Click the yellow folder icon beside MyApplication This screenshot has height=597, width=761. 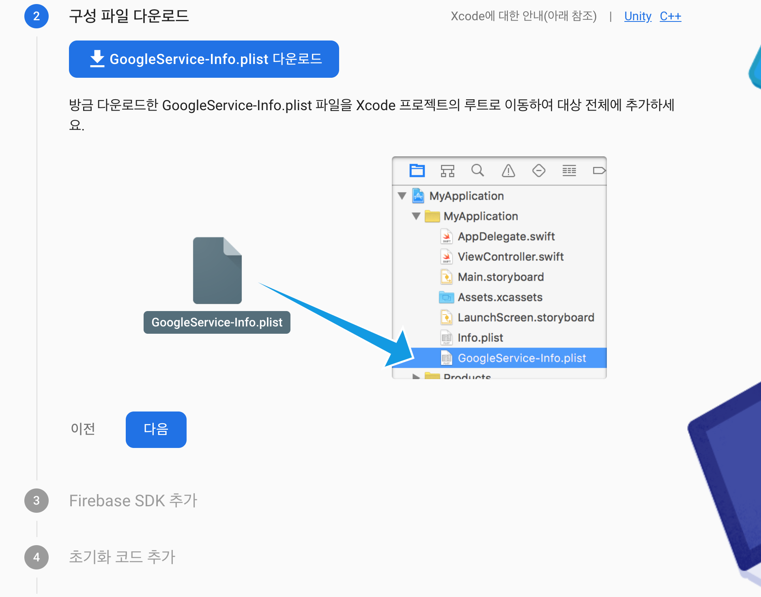432,216
